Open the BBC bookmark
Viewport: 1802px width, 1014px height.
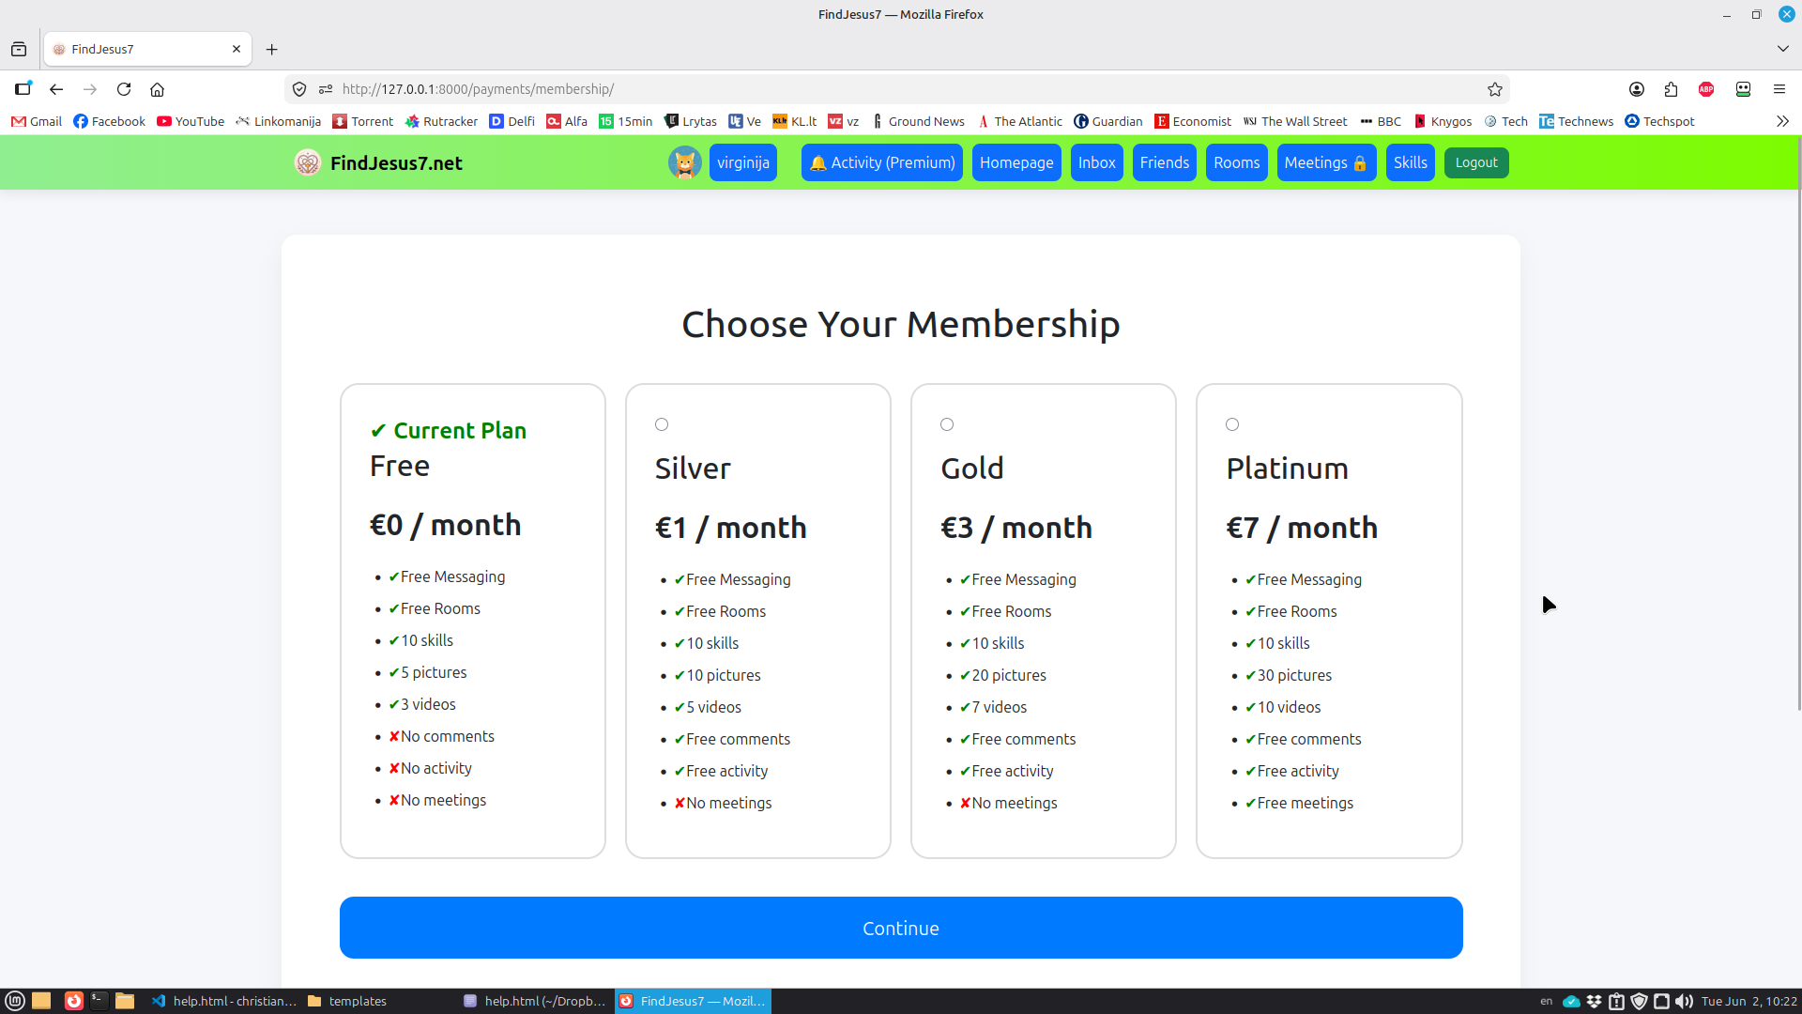pos(1381,121)
